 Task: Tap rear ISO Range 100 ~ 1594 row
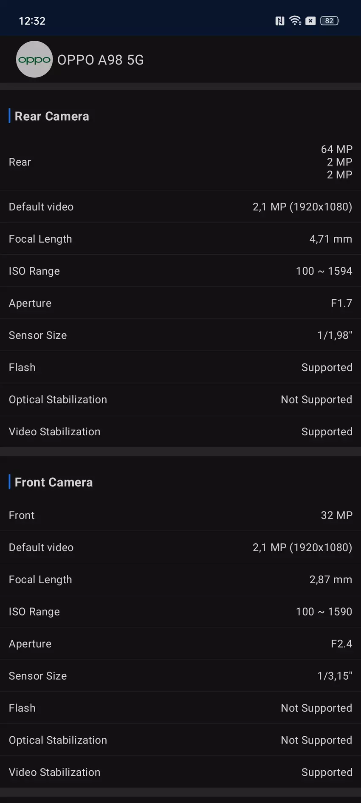[x=180, y=271]
